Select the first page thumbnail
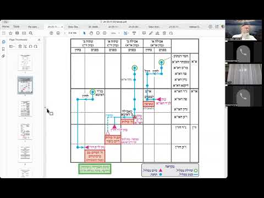The width and height of the screenshot is (264, 198). (25, 62)
